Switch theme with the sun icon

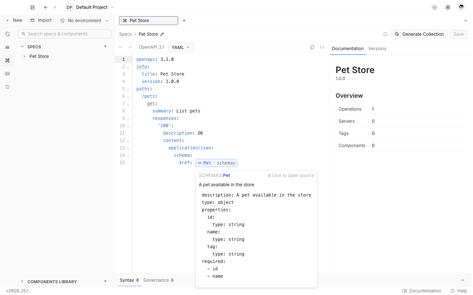[x=435, y=7]
